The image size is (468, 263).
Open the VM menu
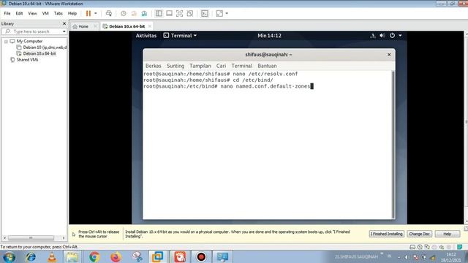[45, 13]
